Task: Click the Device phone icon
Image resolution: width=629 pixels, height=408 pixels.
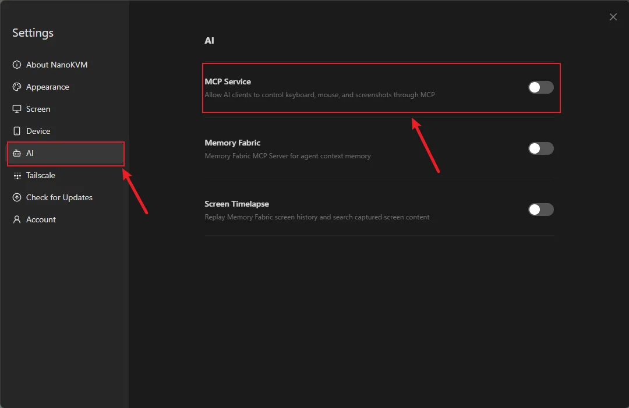Action: pos(17,131)
